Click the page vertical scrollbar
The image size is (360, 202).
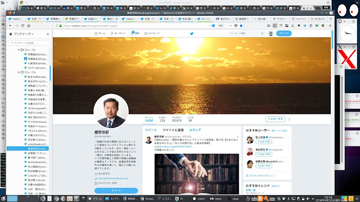pyautogui.click(x=332, y=40)
